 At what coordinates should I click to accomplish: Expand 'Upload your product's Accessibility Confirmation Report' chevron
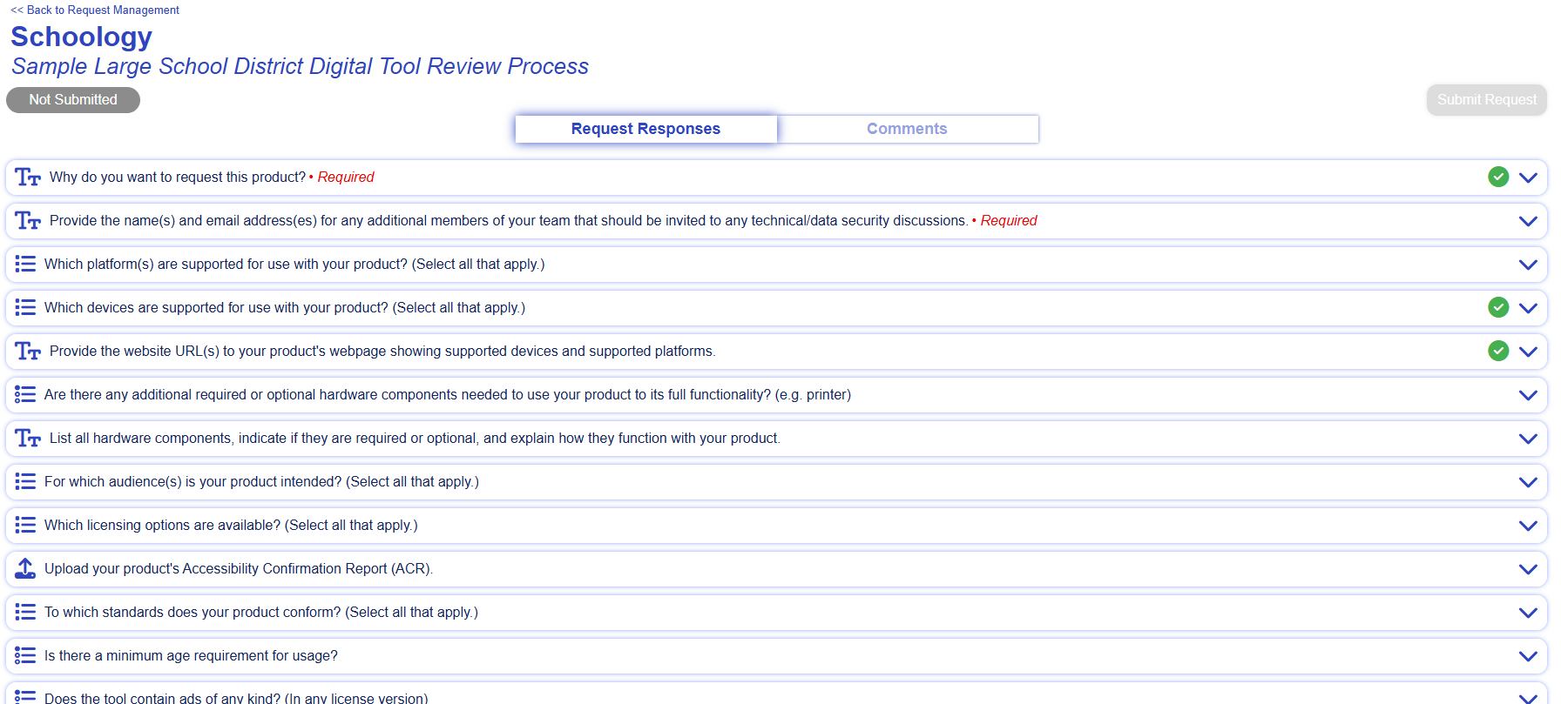coord(1528,569)
